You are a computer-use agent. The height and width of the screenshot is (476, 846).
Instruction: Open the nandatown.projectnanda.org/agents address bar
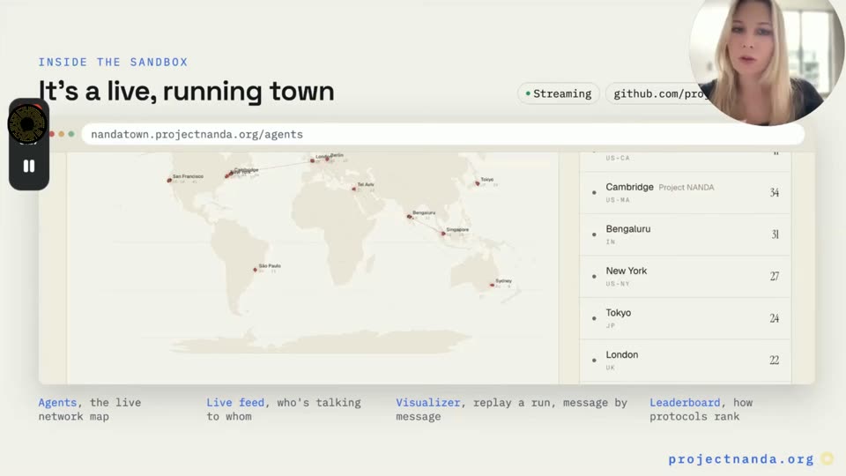pyautogui.click(x=442, y=134)
